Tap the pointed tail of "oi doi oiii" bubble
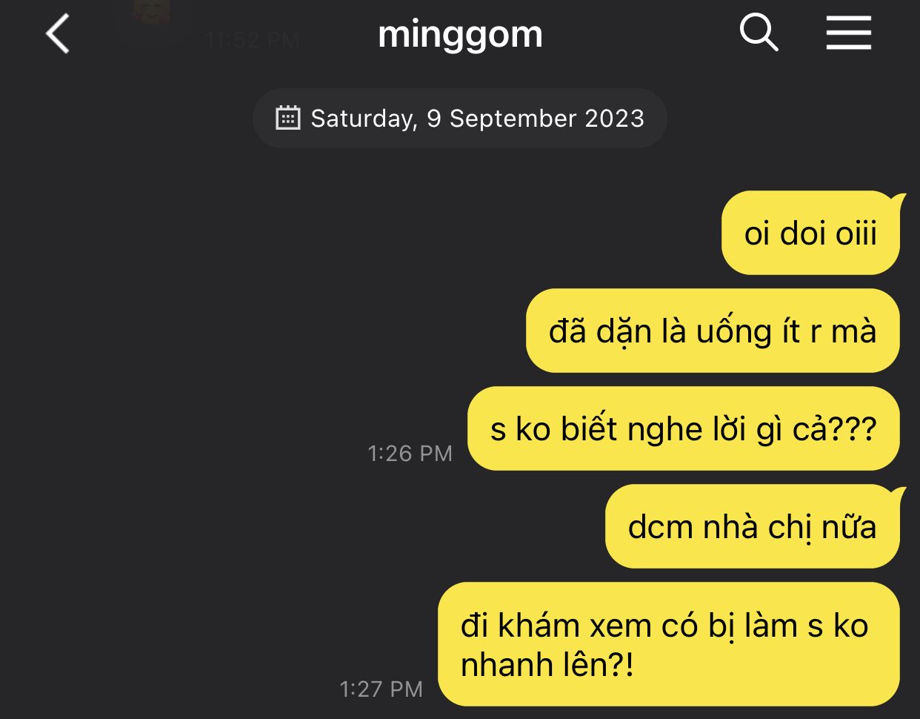 tap(897, 199)
